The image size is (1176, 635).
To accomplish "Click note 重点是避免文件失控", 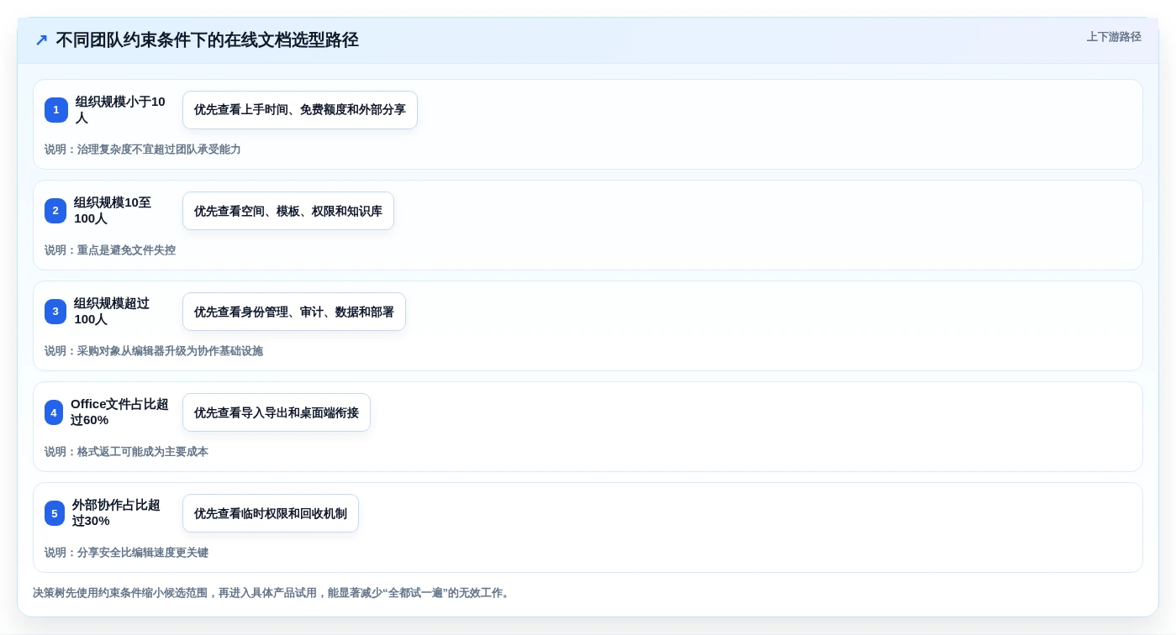I will pos(110,250).
